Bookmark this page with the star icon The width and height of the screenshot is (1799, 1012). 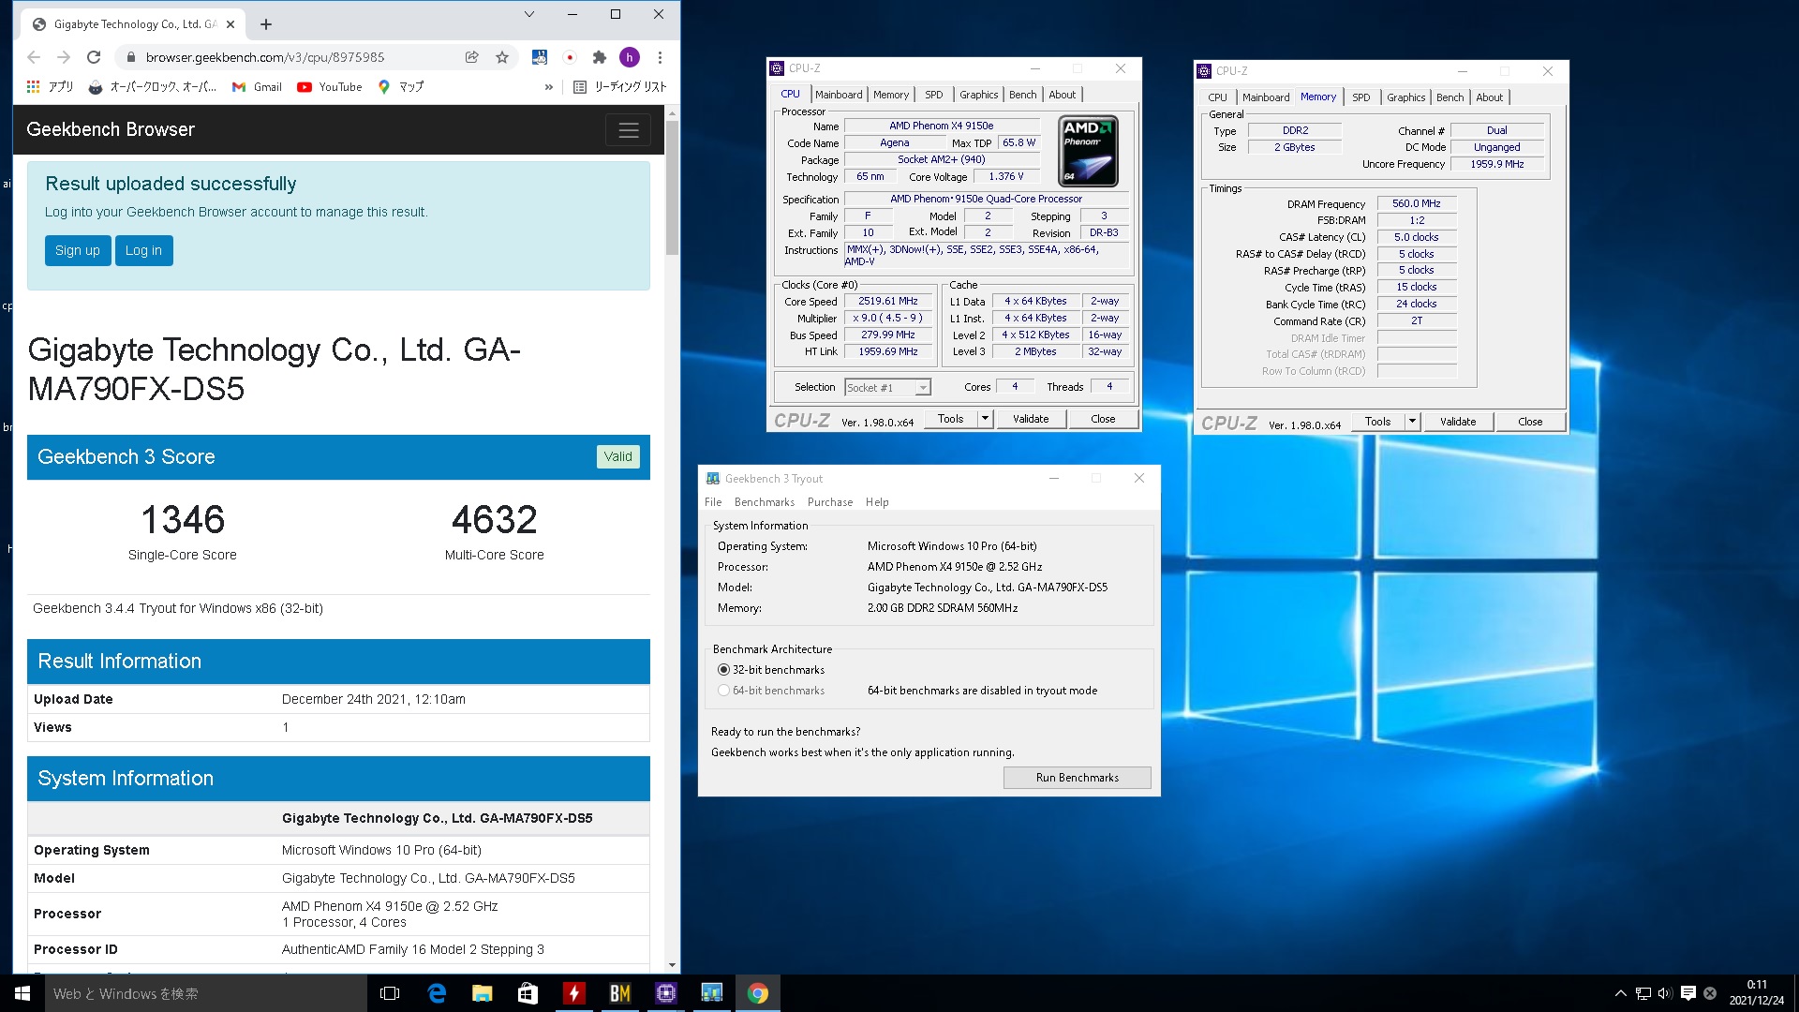502,57
